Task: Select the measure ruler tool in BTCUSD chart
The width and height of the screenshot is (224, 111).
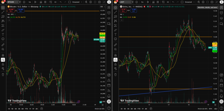Action: tap(3, 45)
